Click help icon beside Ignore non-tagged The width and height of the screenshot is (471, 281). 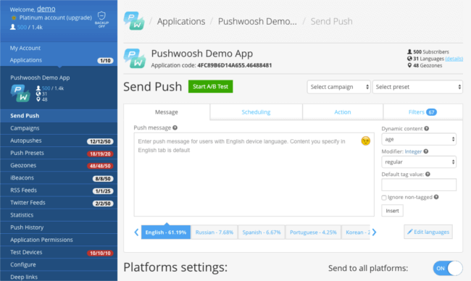pyautogui.click(x=436, y=197)
